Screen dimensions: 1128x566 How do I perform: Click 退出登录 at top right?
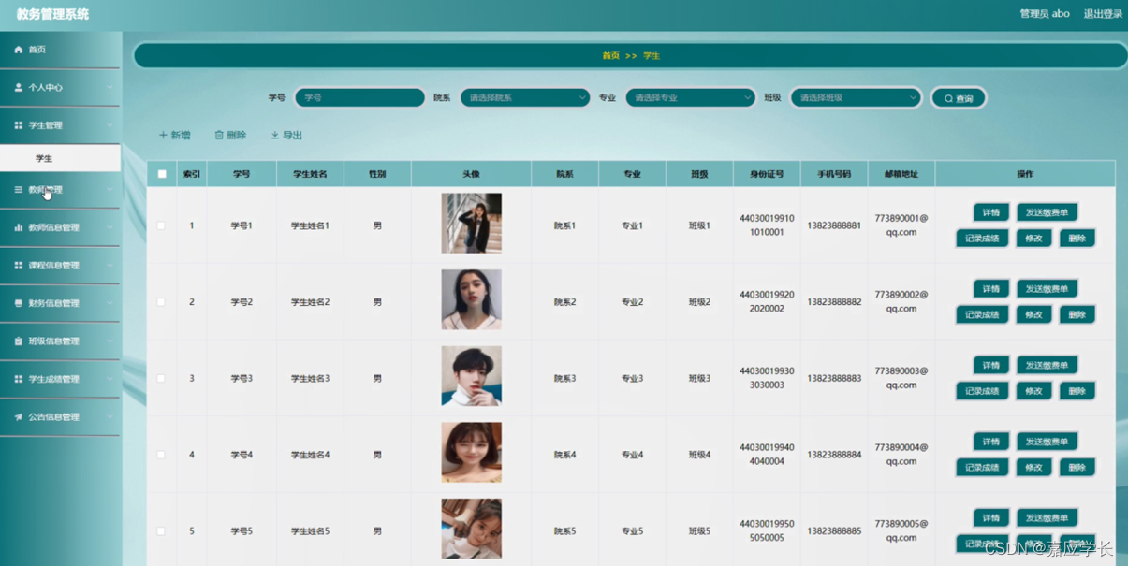1103,14
